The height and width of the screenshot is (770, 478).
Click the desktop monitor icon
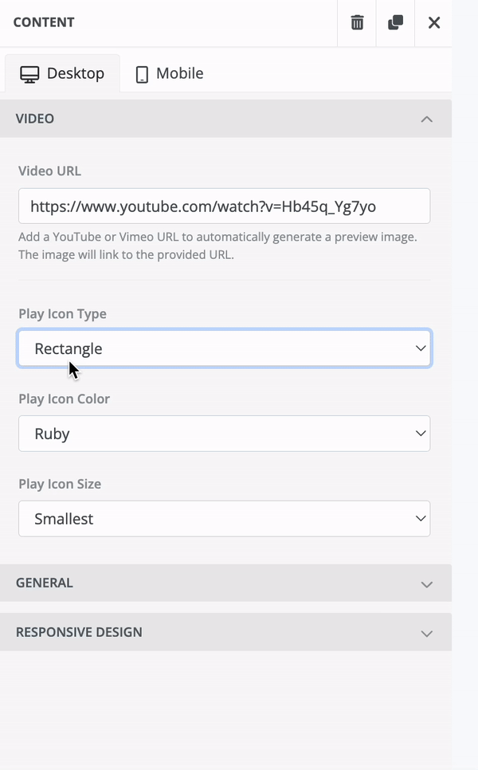point(29,74)
